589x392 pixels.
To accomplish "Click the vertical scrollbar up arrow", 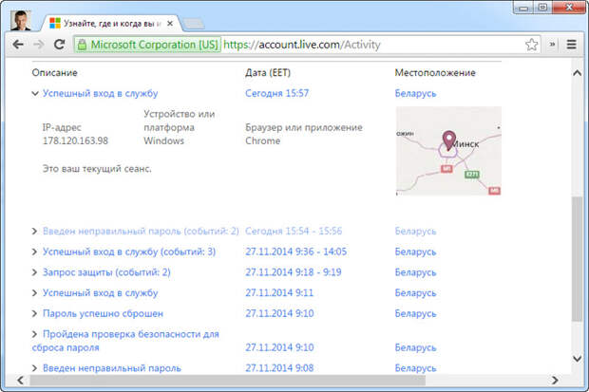I will [577, 73].
